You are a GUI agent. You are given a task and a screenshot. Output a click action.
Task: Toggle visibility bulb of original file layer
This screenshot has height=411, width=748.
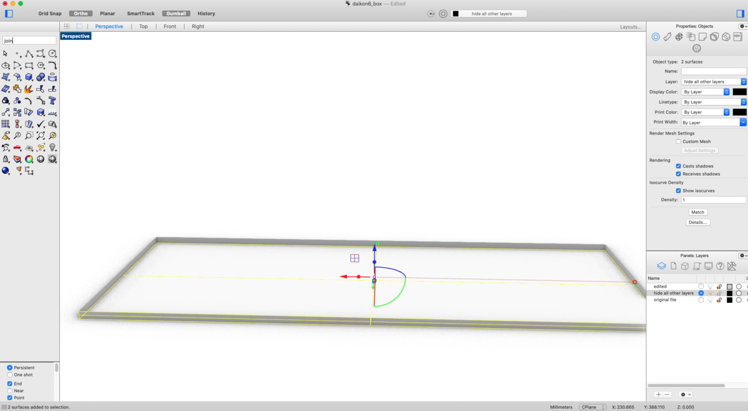[710, 300]
